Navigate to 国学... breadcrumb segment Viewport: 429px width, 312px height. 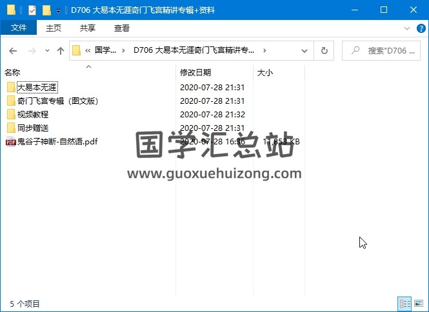click(105, 50)
